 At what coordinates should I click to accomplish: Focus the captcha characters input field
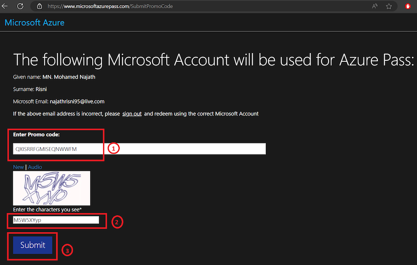[56, 220]
